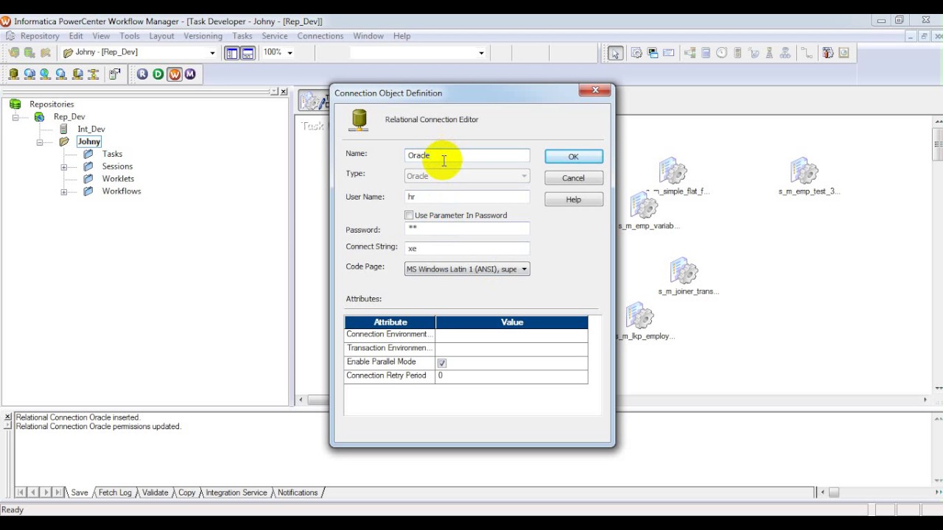Switch to the Fetch Log output tab
Viewport: 943px width, 530px height.
[x=115, y=492]
